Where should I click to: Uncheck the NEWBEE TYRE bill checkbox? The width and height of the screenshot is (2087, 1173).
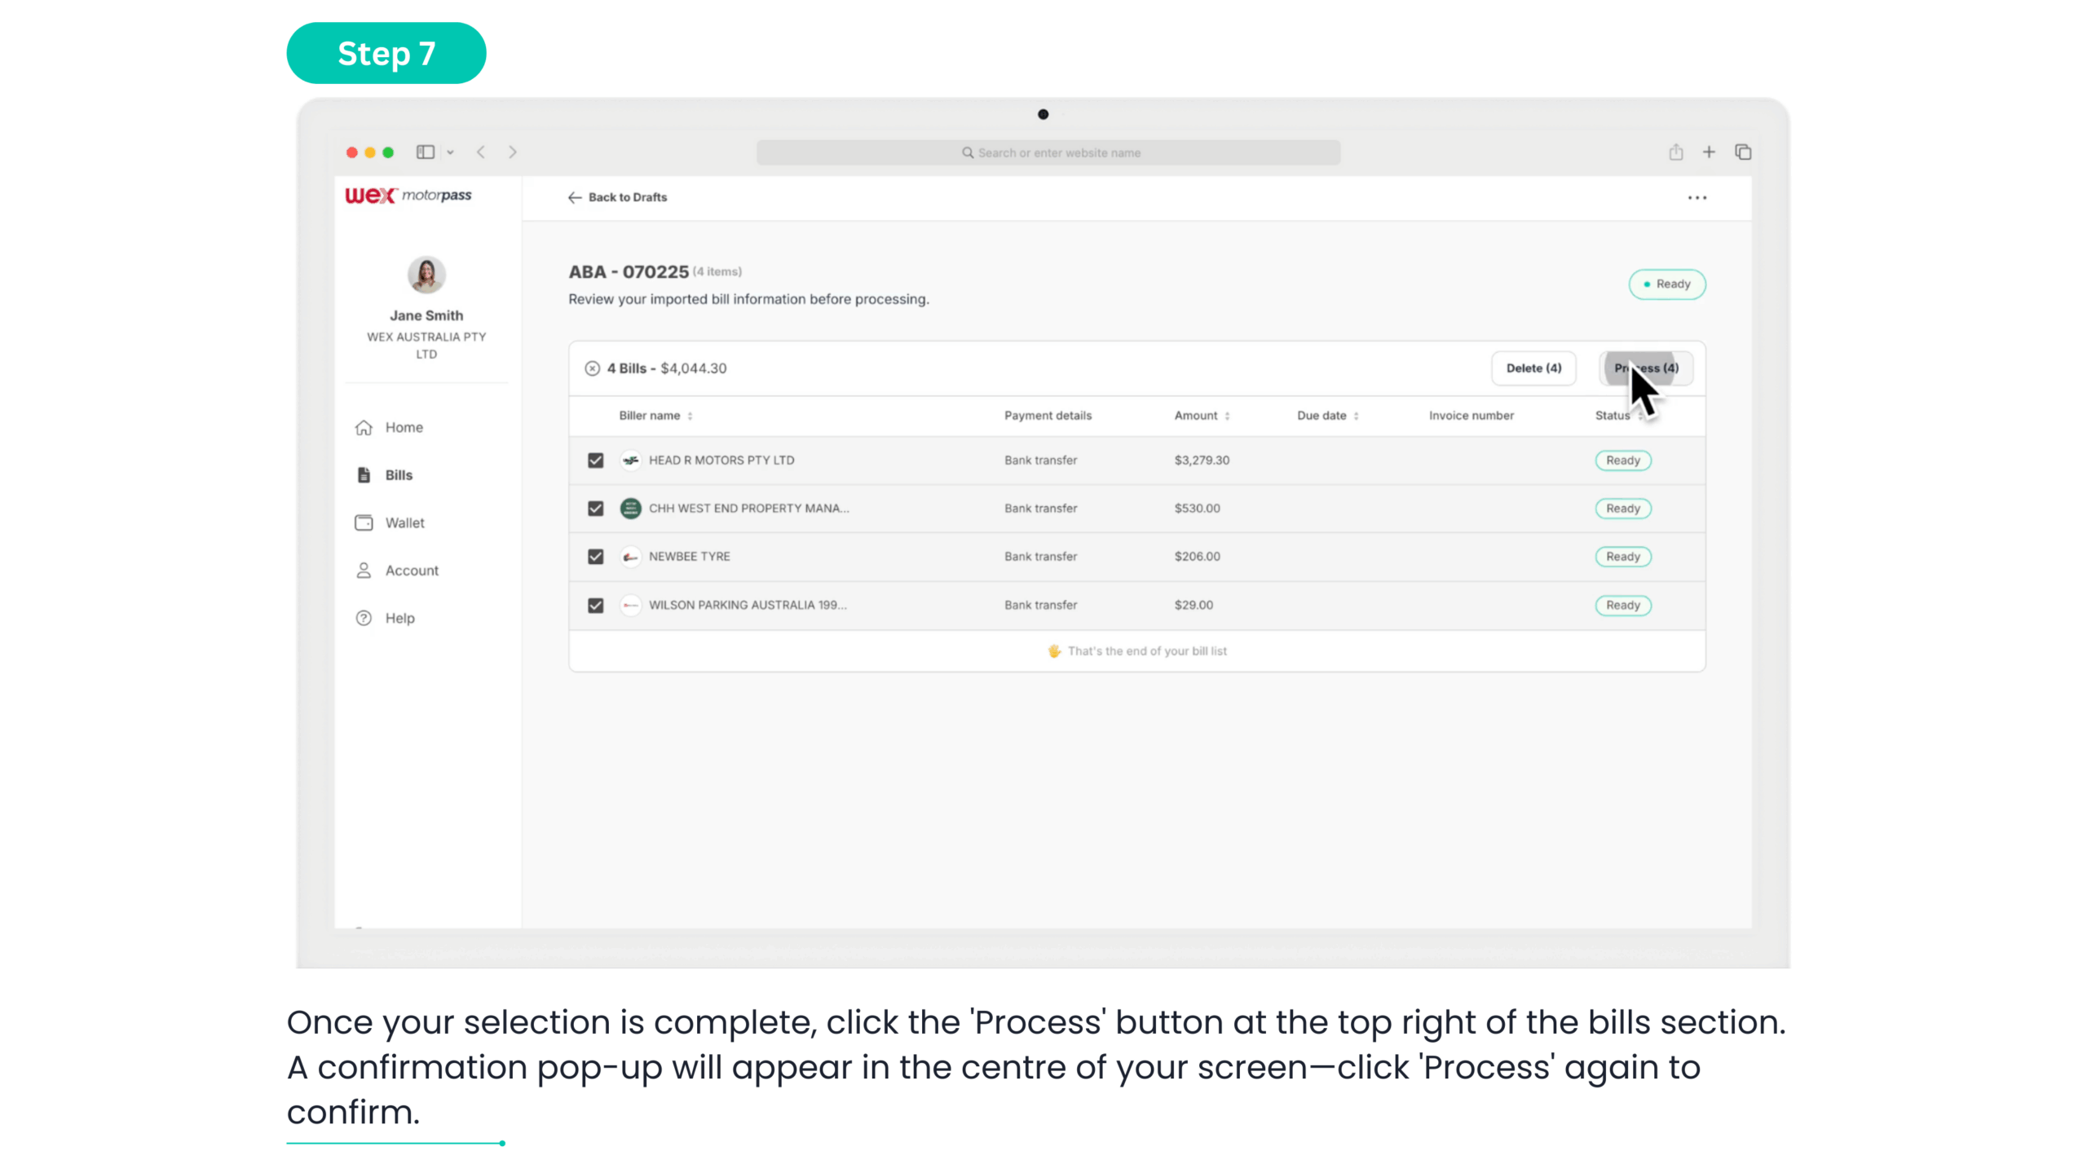[596, 557]
